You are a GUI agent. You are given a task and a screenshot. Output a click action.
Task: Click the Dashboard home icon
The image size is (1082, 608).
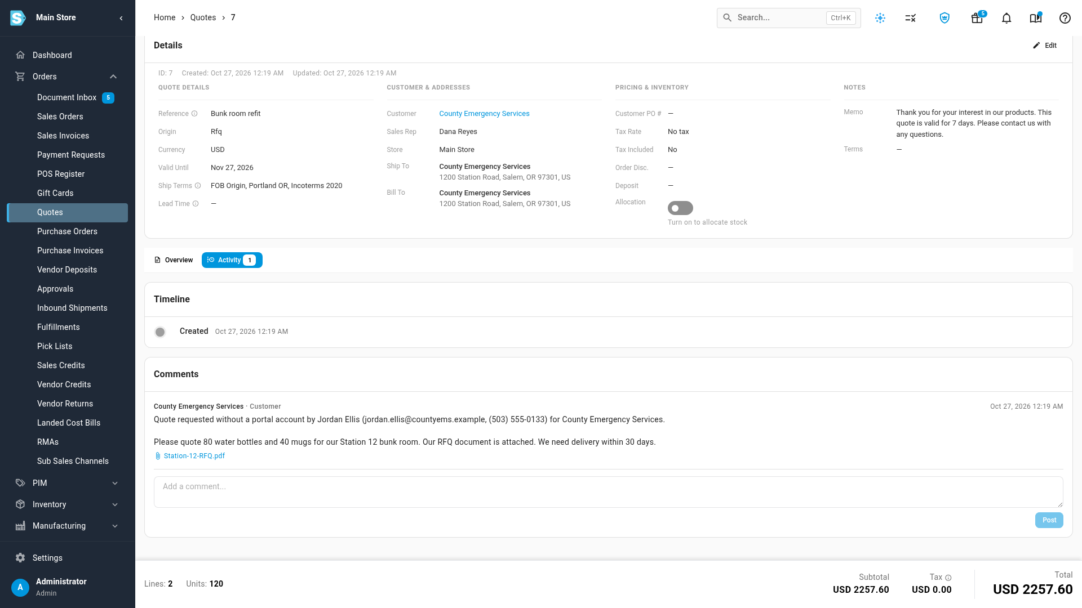(20, 55)
